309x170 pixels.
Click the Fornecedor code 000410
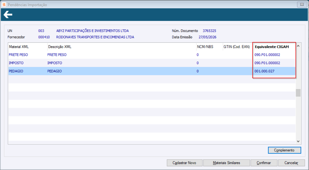(x=44, y=37)
